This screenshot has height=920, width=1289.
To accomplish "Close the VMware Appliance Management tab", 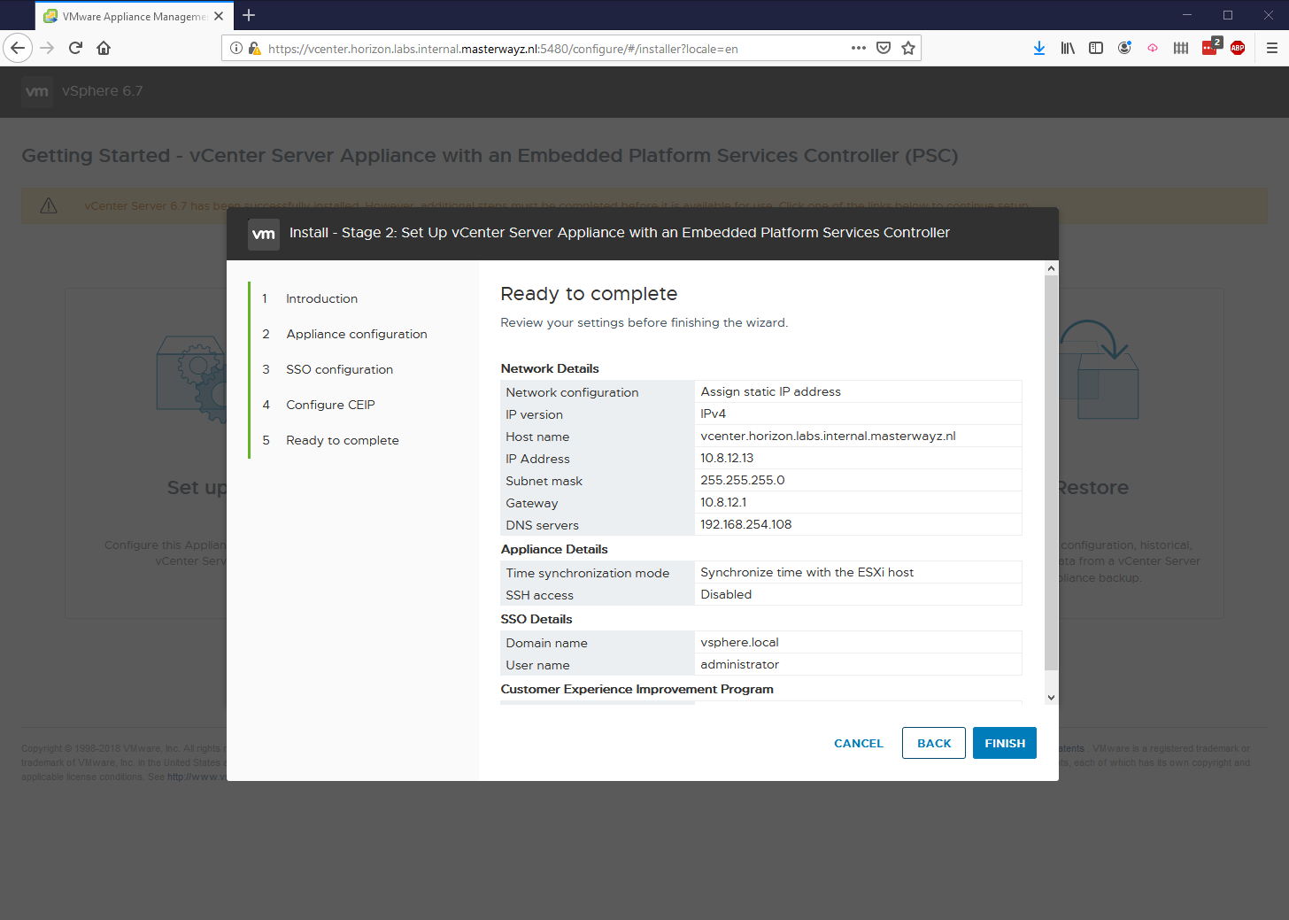I will (219, 16).
